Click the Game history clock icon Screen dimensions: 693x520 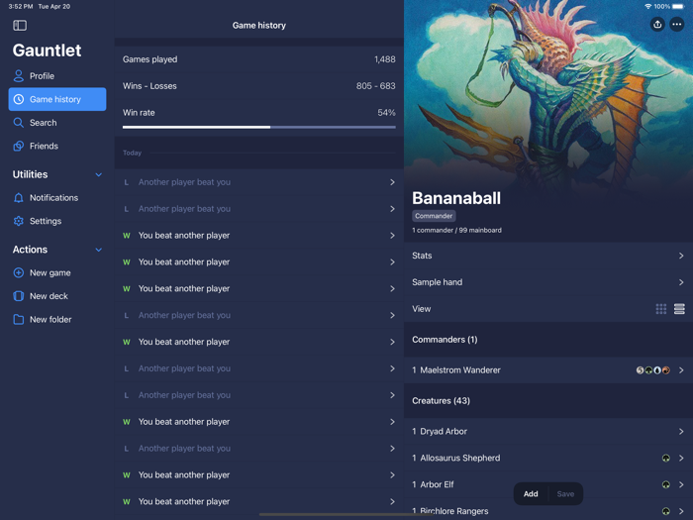tap(19, 99)
